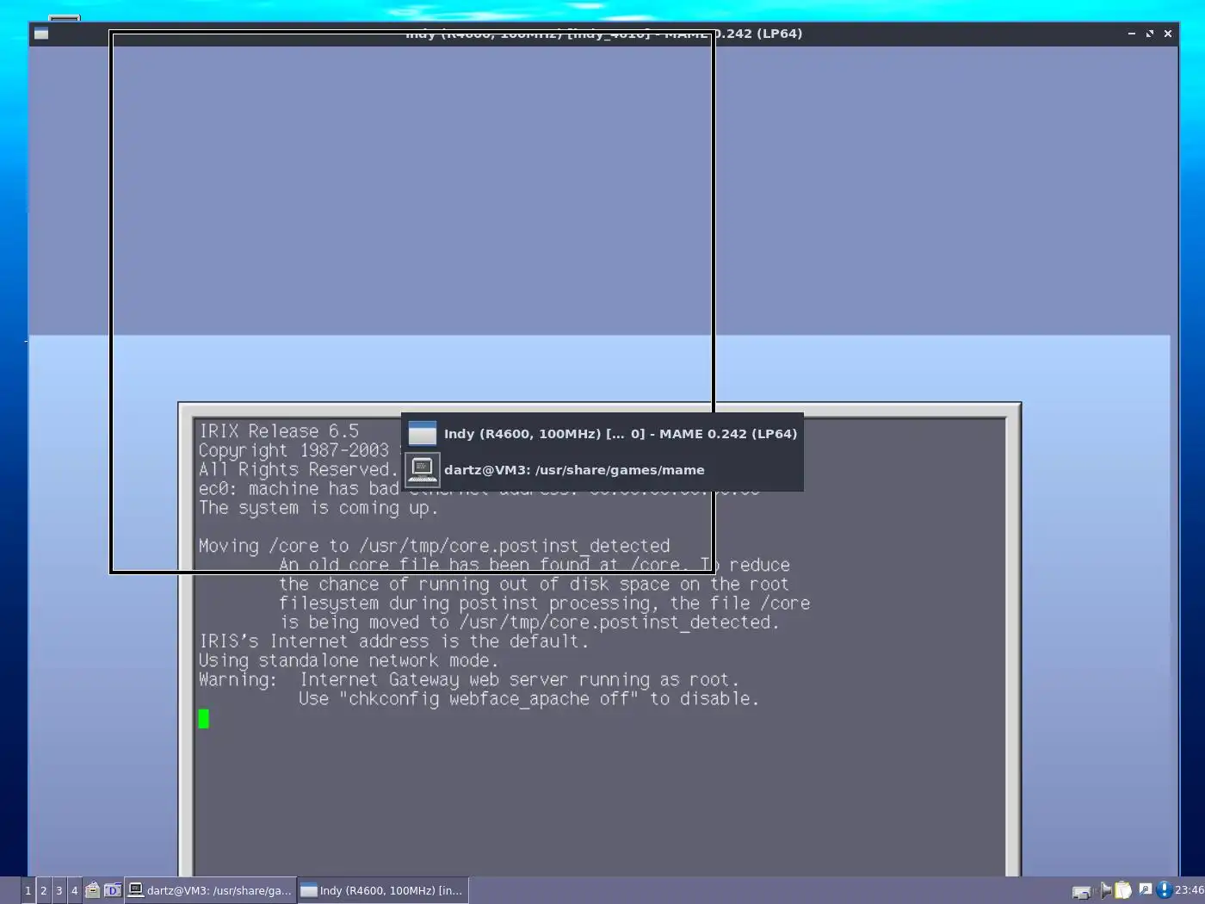Click the green cursor in IRIX console
This screenshot has height=904, width=1205.
coord(204,718)
